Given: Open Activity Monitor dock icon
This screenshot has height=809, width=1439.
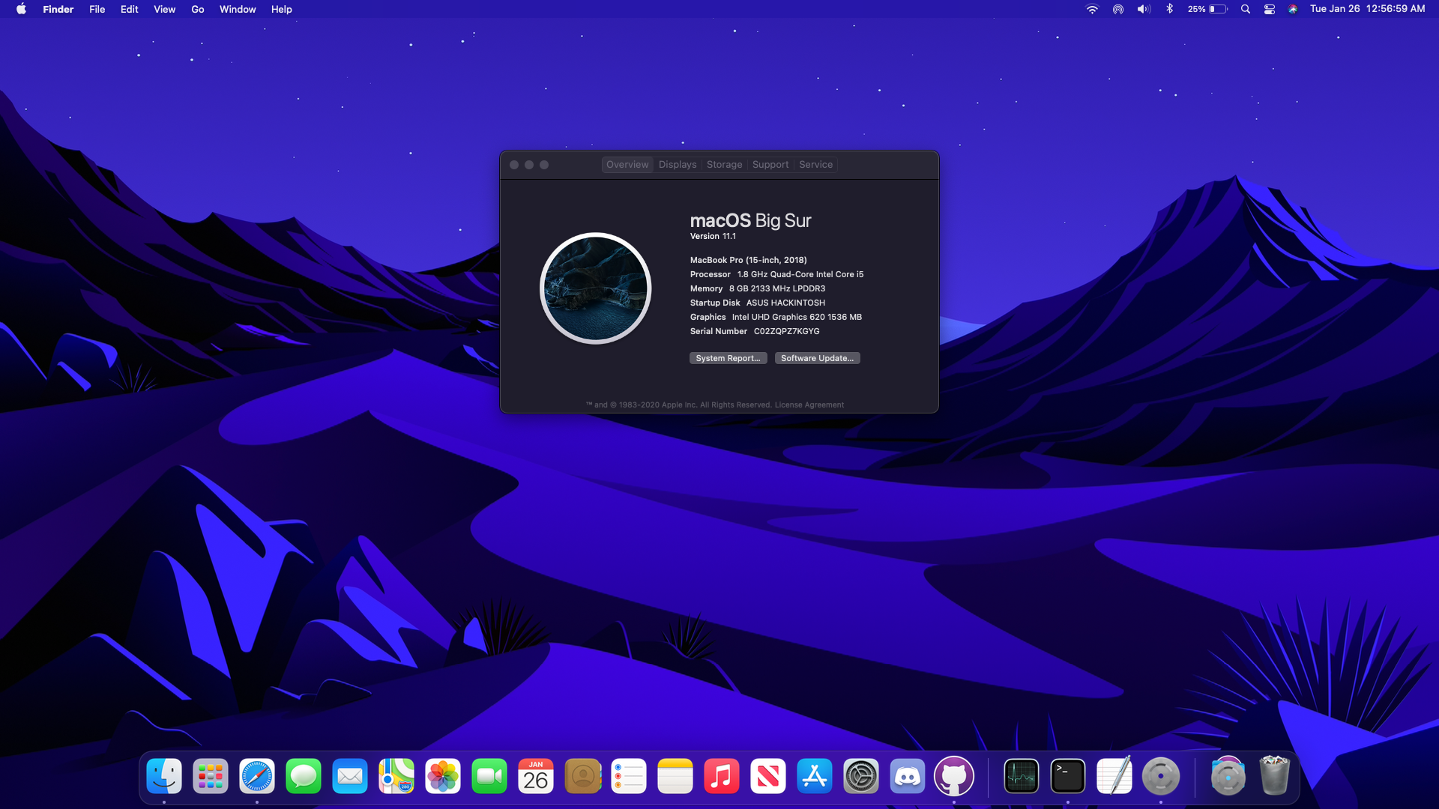Looking at the screenshot, I should 1021,777.
